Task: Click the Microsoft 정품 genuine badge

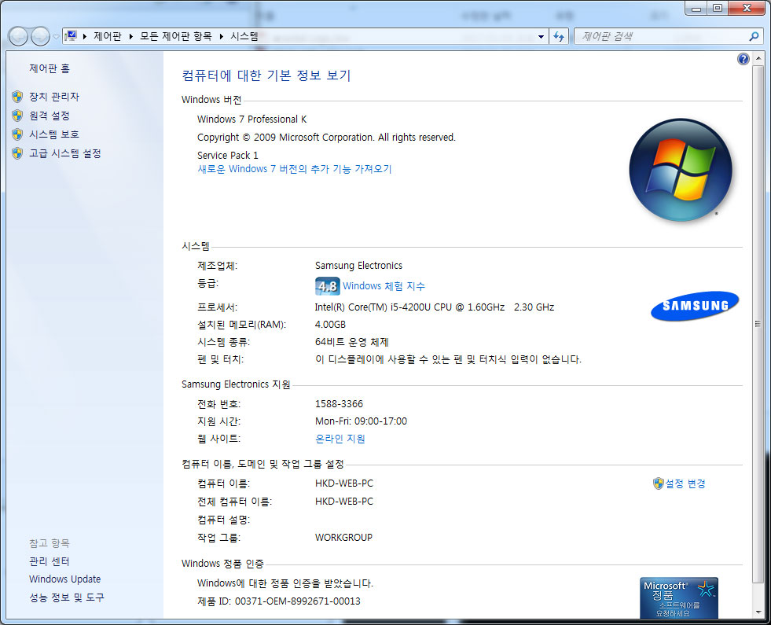Action: tap(679, 597)
